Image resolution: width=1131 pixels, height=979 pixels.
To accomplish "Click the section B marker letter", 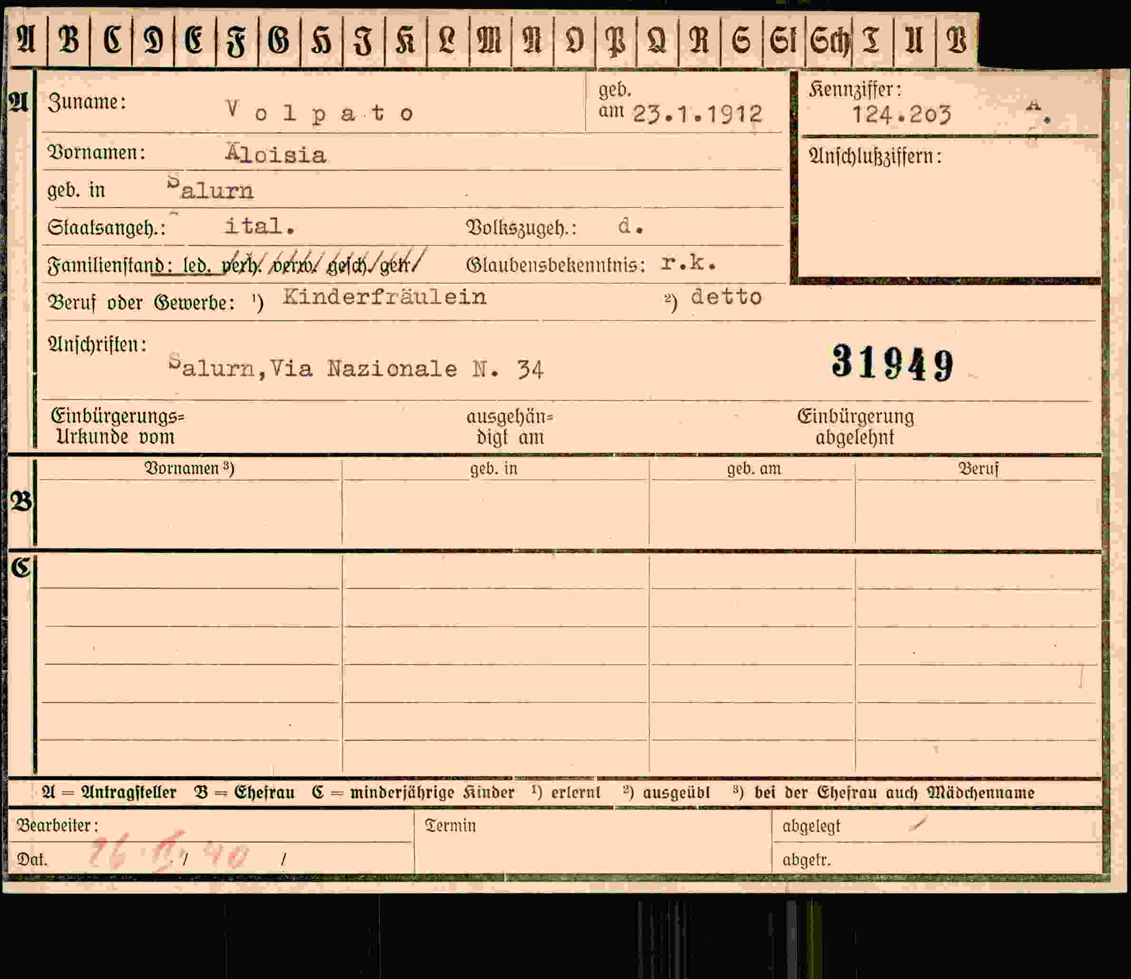I will (x=21, y=502).
